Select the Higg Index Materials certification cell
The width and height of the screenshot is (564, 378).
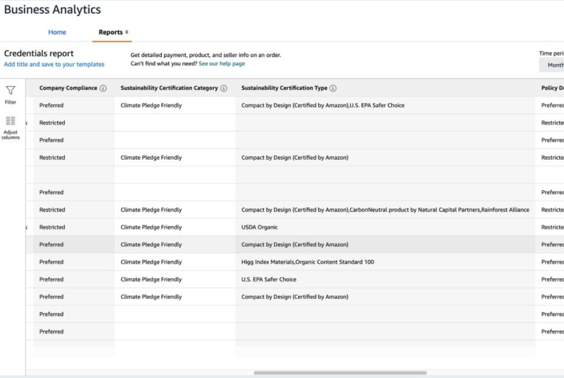coord(307,262)
